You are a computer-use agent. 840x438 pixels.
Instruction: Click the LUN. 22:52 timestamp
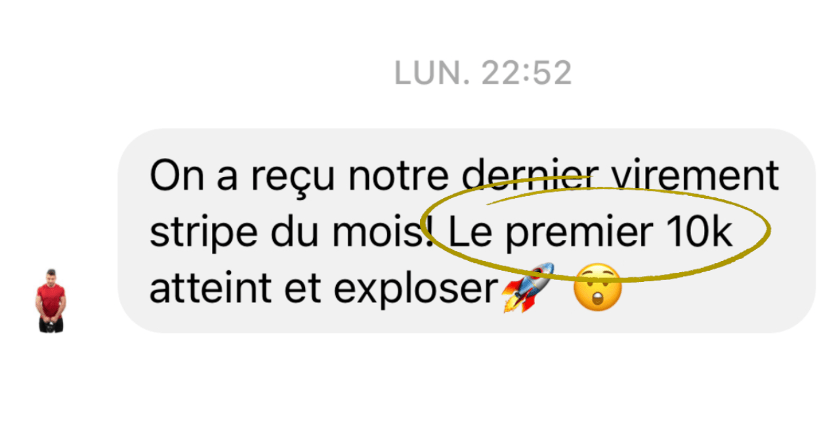483,73
